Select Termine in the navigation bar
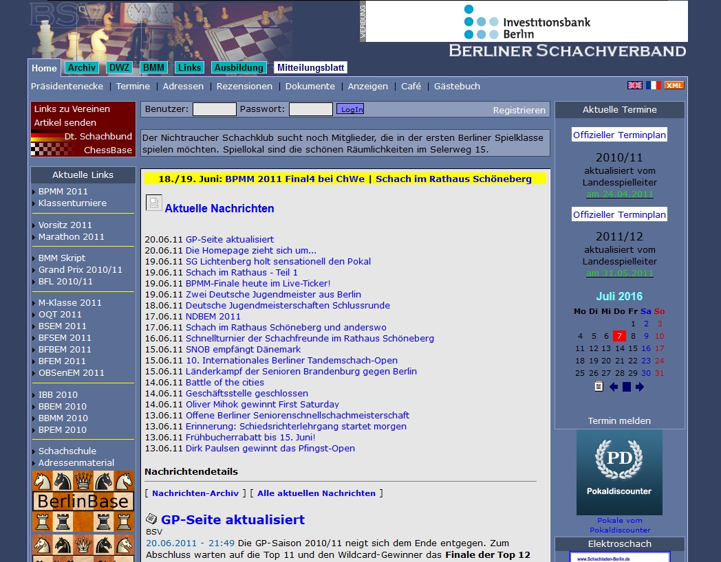This screenshot has width=721, height=562. 133,86
